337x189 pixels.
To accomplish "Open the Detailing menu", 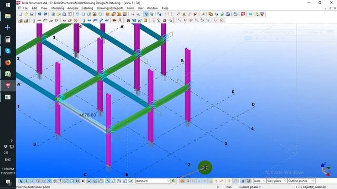I will (87, 8).
